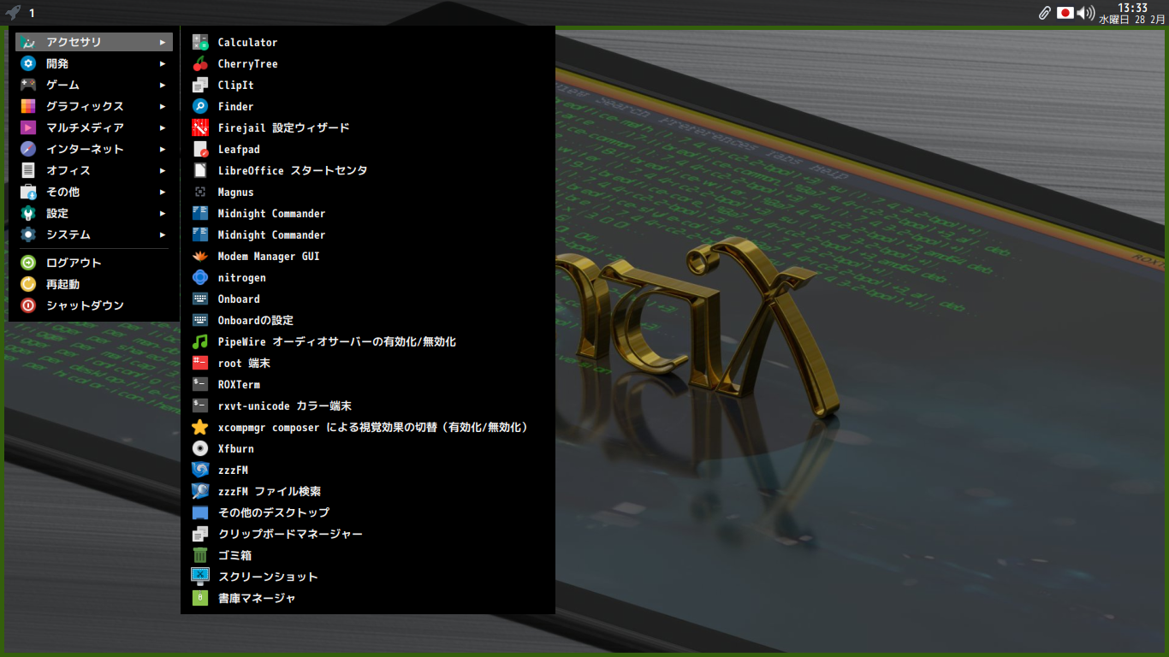
Task: Open ゴミ箱 trash icon
Action: coord(200,555)
